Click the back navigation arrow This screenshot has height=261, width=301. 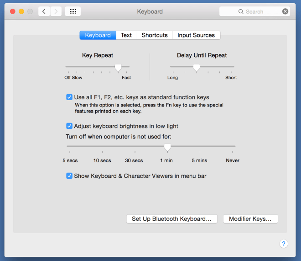[44, 11]
